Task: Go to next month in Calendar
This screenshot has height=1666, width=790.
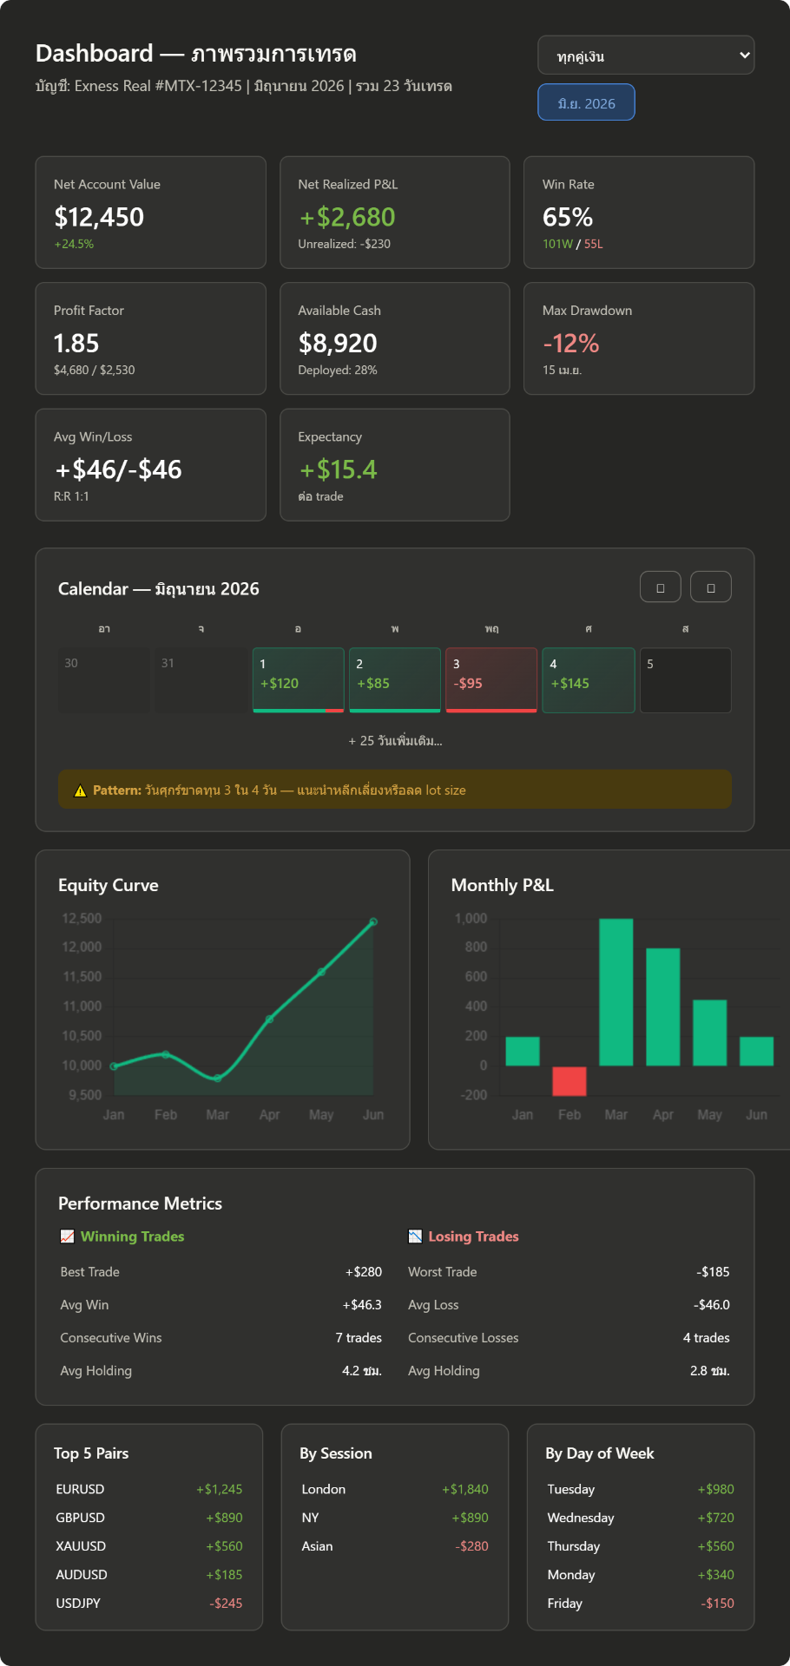Action: [x=711, y=587]
